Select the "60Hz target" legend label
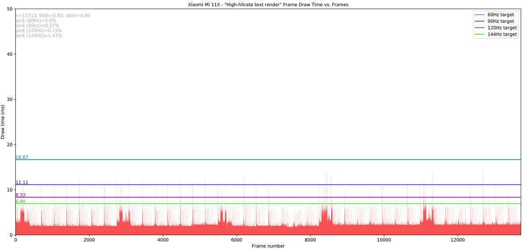This screenshot has width=527, height=252. tap(500, 14)
